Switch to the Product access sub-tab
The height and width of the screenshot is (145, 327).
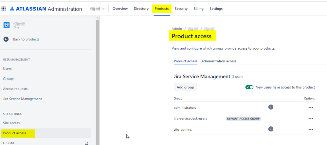[185, 61]
